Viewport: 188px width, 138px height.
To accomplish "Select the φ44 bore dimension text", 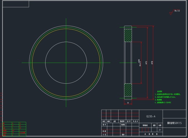I will click(x=140, y=63).
